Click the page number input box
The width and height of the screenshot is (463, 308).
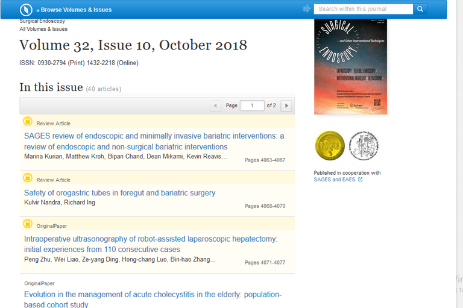[x=252, y=106]
